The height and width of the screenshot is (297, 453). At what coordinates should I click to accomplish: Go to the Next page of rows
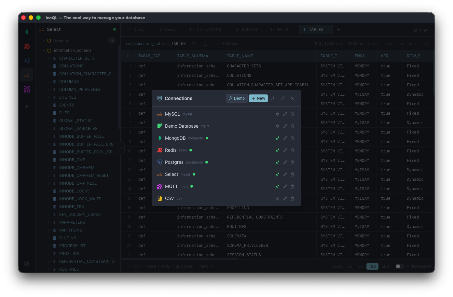206,266
